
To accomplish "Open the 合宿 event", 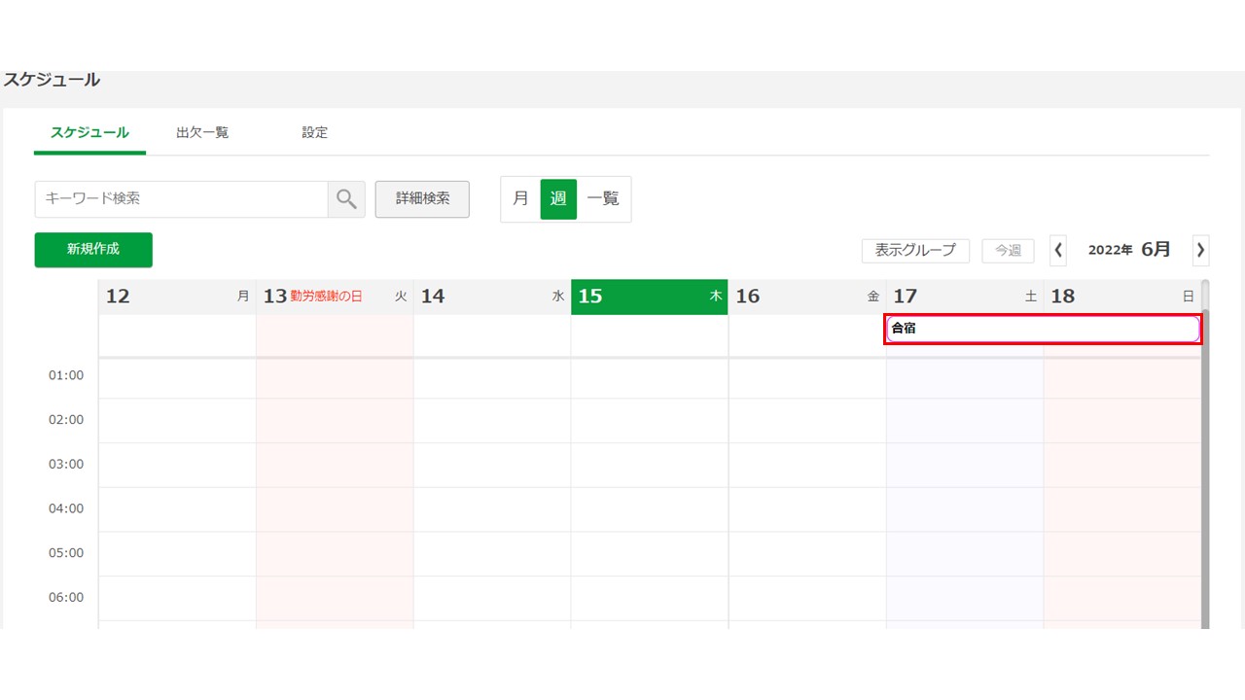I will [x=1043, y=329].
